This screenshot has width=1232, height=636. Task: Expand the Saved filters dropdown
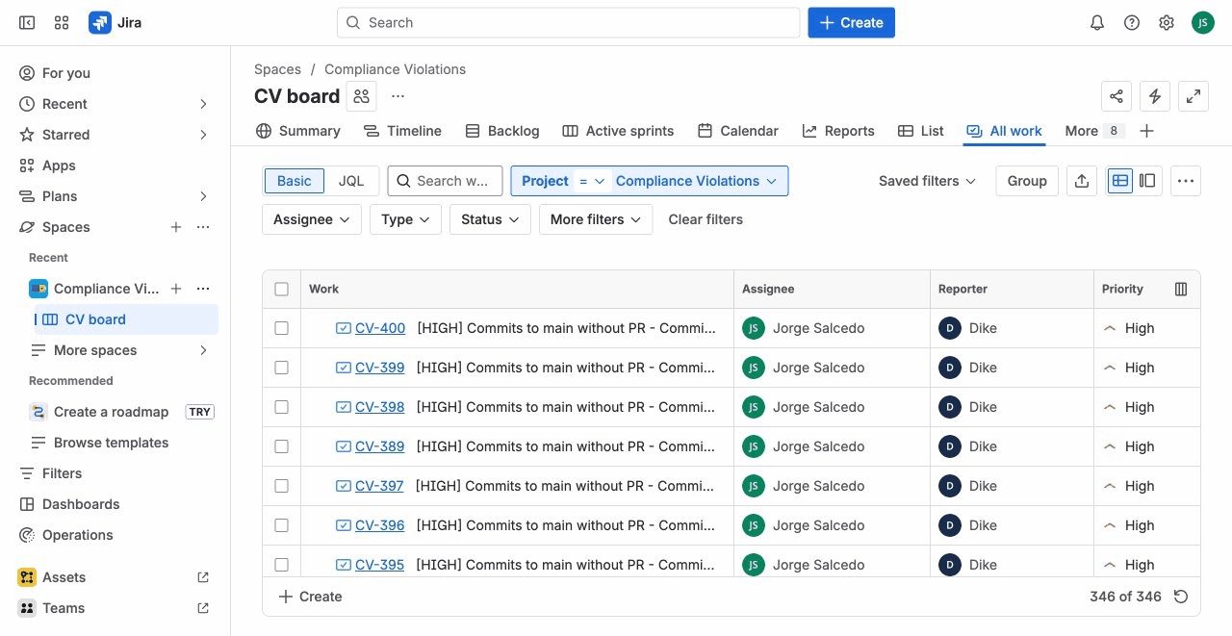click(x=926, y=181)
